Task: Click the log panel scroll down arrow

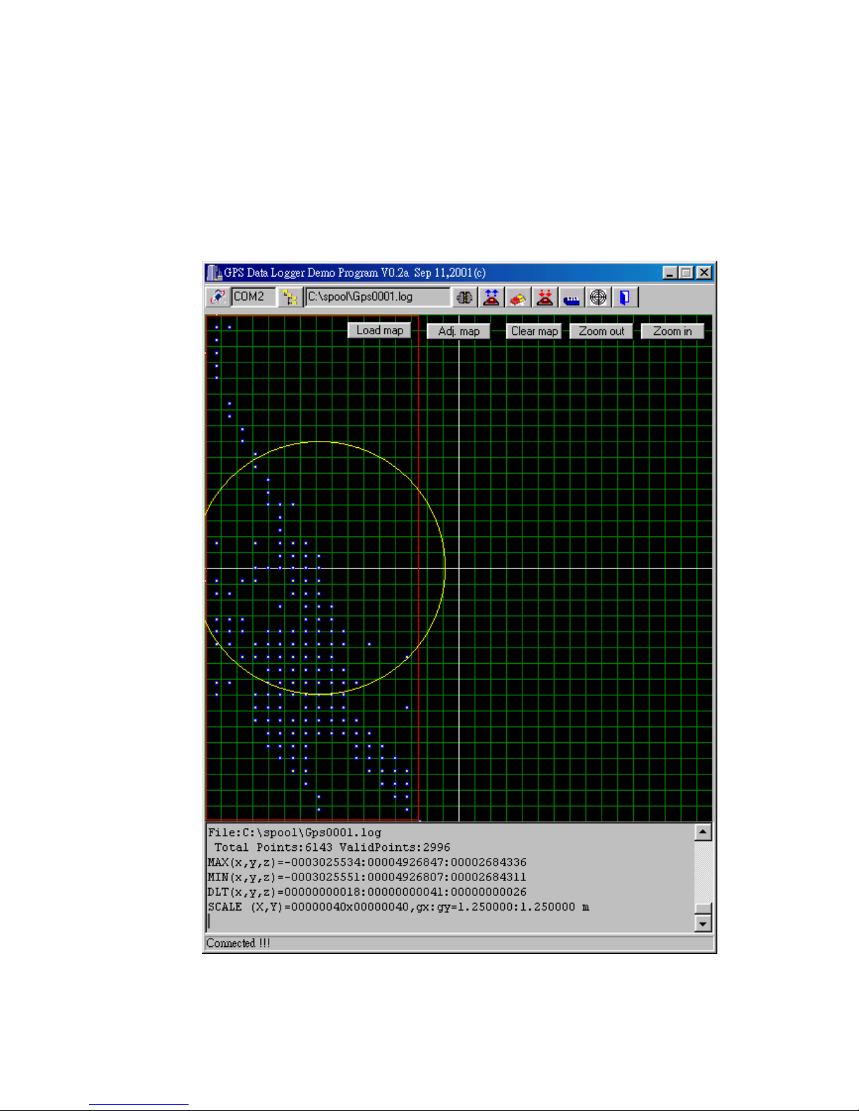Action: pos(703,924)
